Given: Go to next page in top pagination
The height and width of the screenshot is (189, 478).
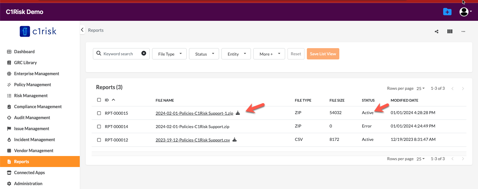Looking at the screenshot, I should pos(463,89).
